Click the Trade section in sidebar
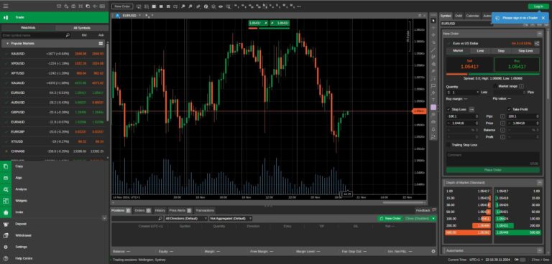The height and width of the screenshot is (264, 552). 55,17
